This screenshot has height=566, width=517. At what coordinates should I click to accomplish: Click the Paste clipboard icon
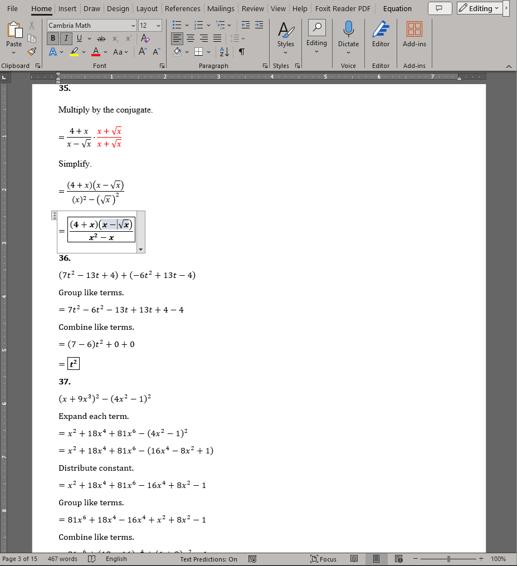pos(14,30)
